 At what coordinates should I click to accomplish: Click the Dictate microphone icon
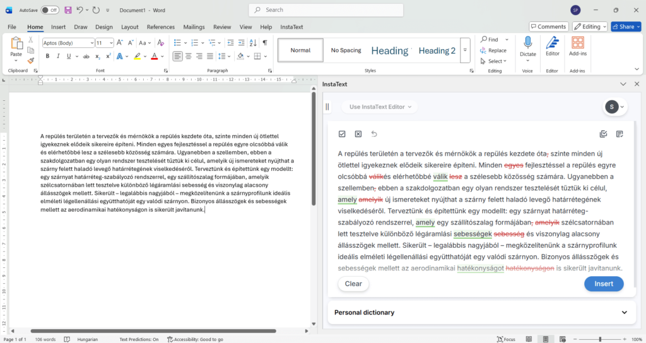click(528, 43)
